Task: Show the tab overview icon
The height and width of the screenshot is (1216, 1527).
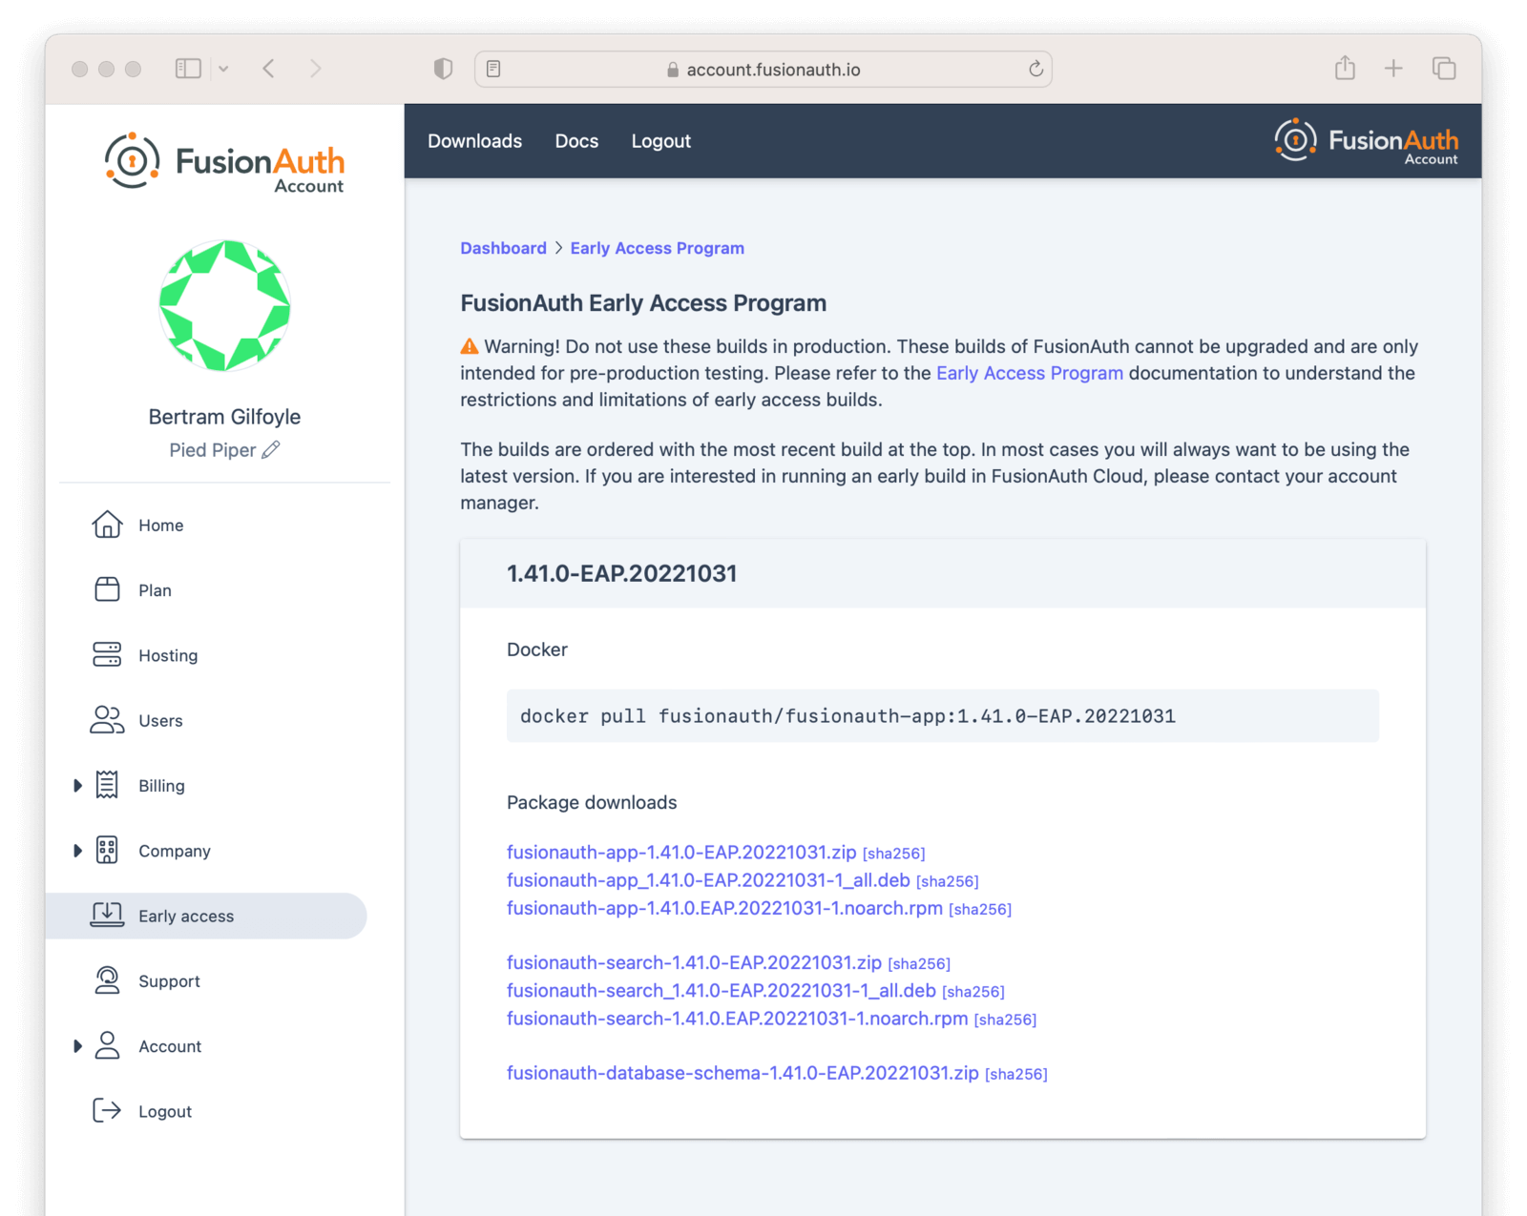Action: coord(1444,69)
